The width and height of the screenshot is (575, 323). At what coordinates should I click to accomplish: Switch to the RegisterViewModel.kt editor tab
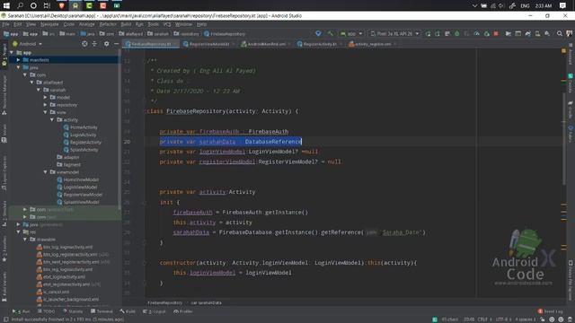pos(208,44)
